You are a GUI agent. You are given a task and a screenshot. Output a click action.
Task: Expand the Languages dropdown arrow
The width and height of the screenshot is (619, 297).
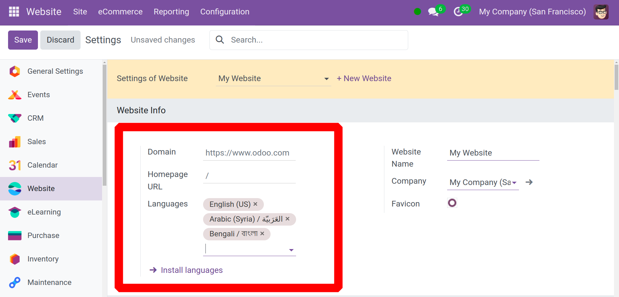[291, 250]
